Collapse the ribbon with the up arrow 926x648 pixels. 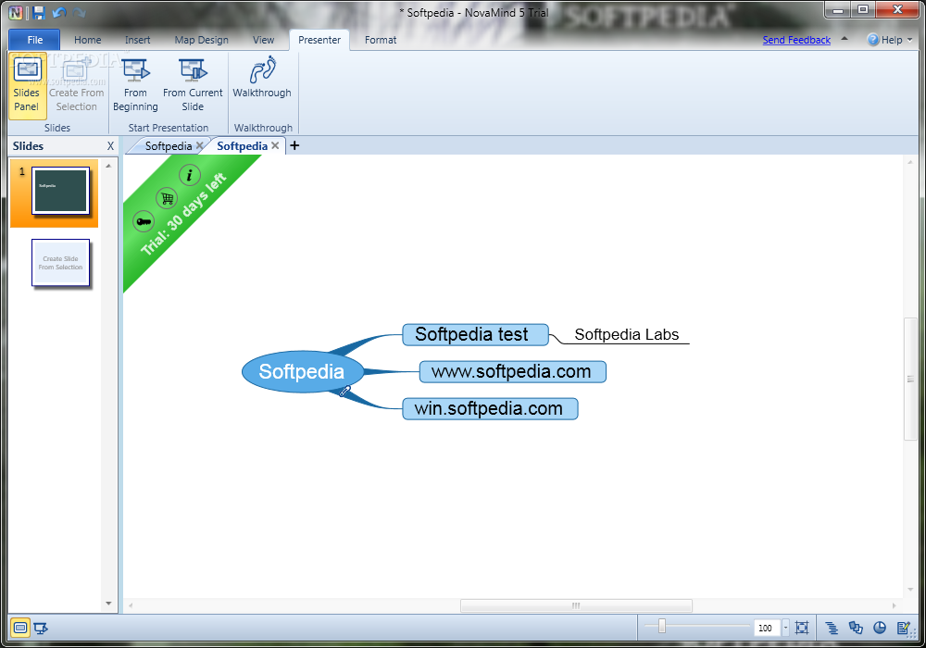[845, 39]
